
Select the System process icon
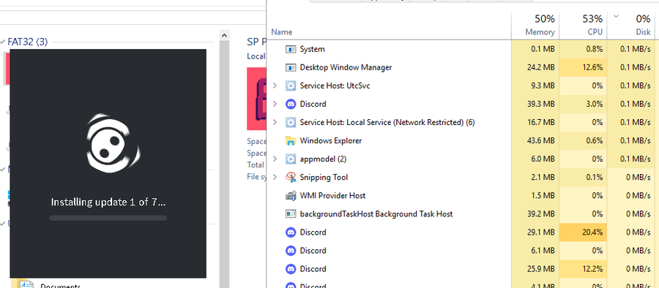click(x=291, y=49)
